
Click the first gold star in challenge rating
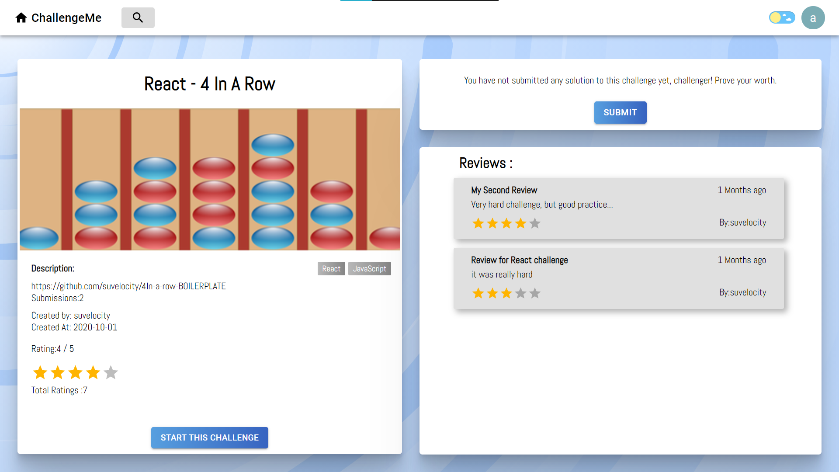click(x=40, y=373)
